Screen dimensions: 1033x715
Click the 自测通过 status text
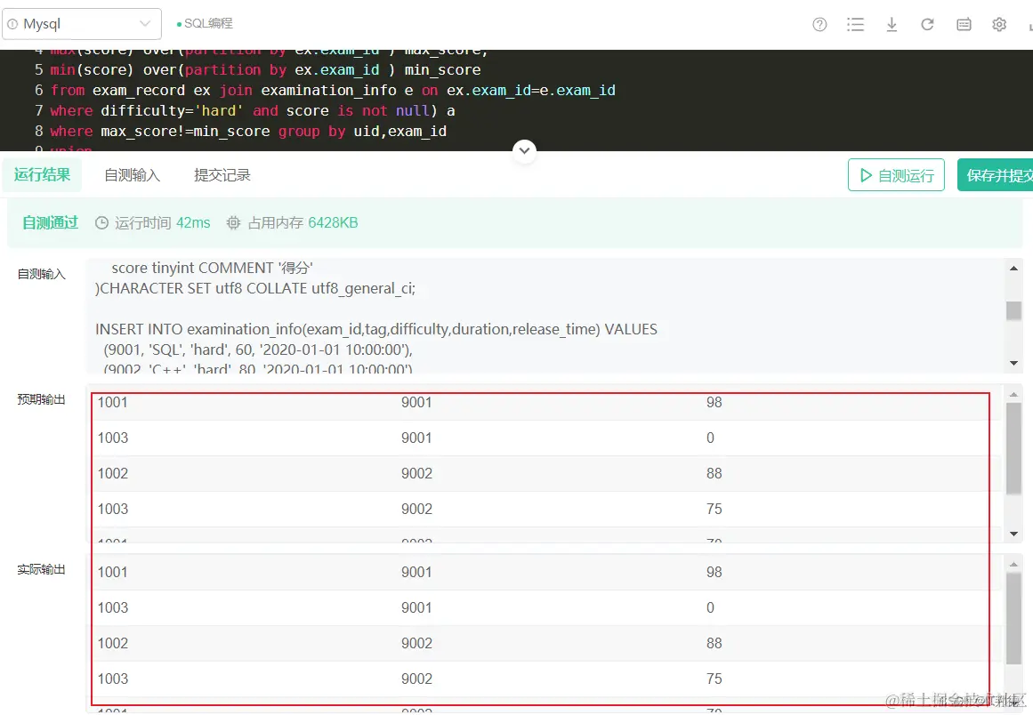(x=50, y=223)
